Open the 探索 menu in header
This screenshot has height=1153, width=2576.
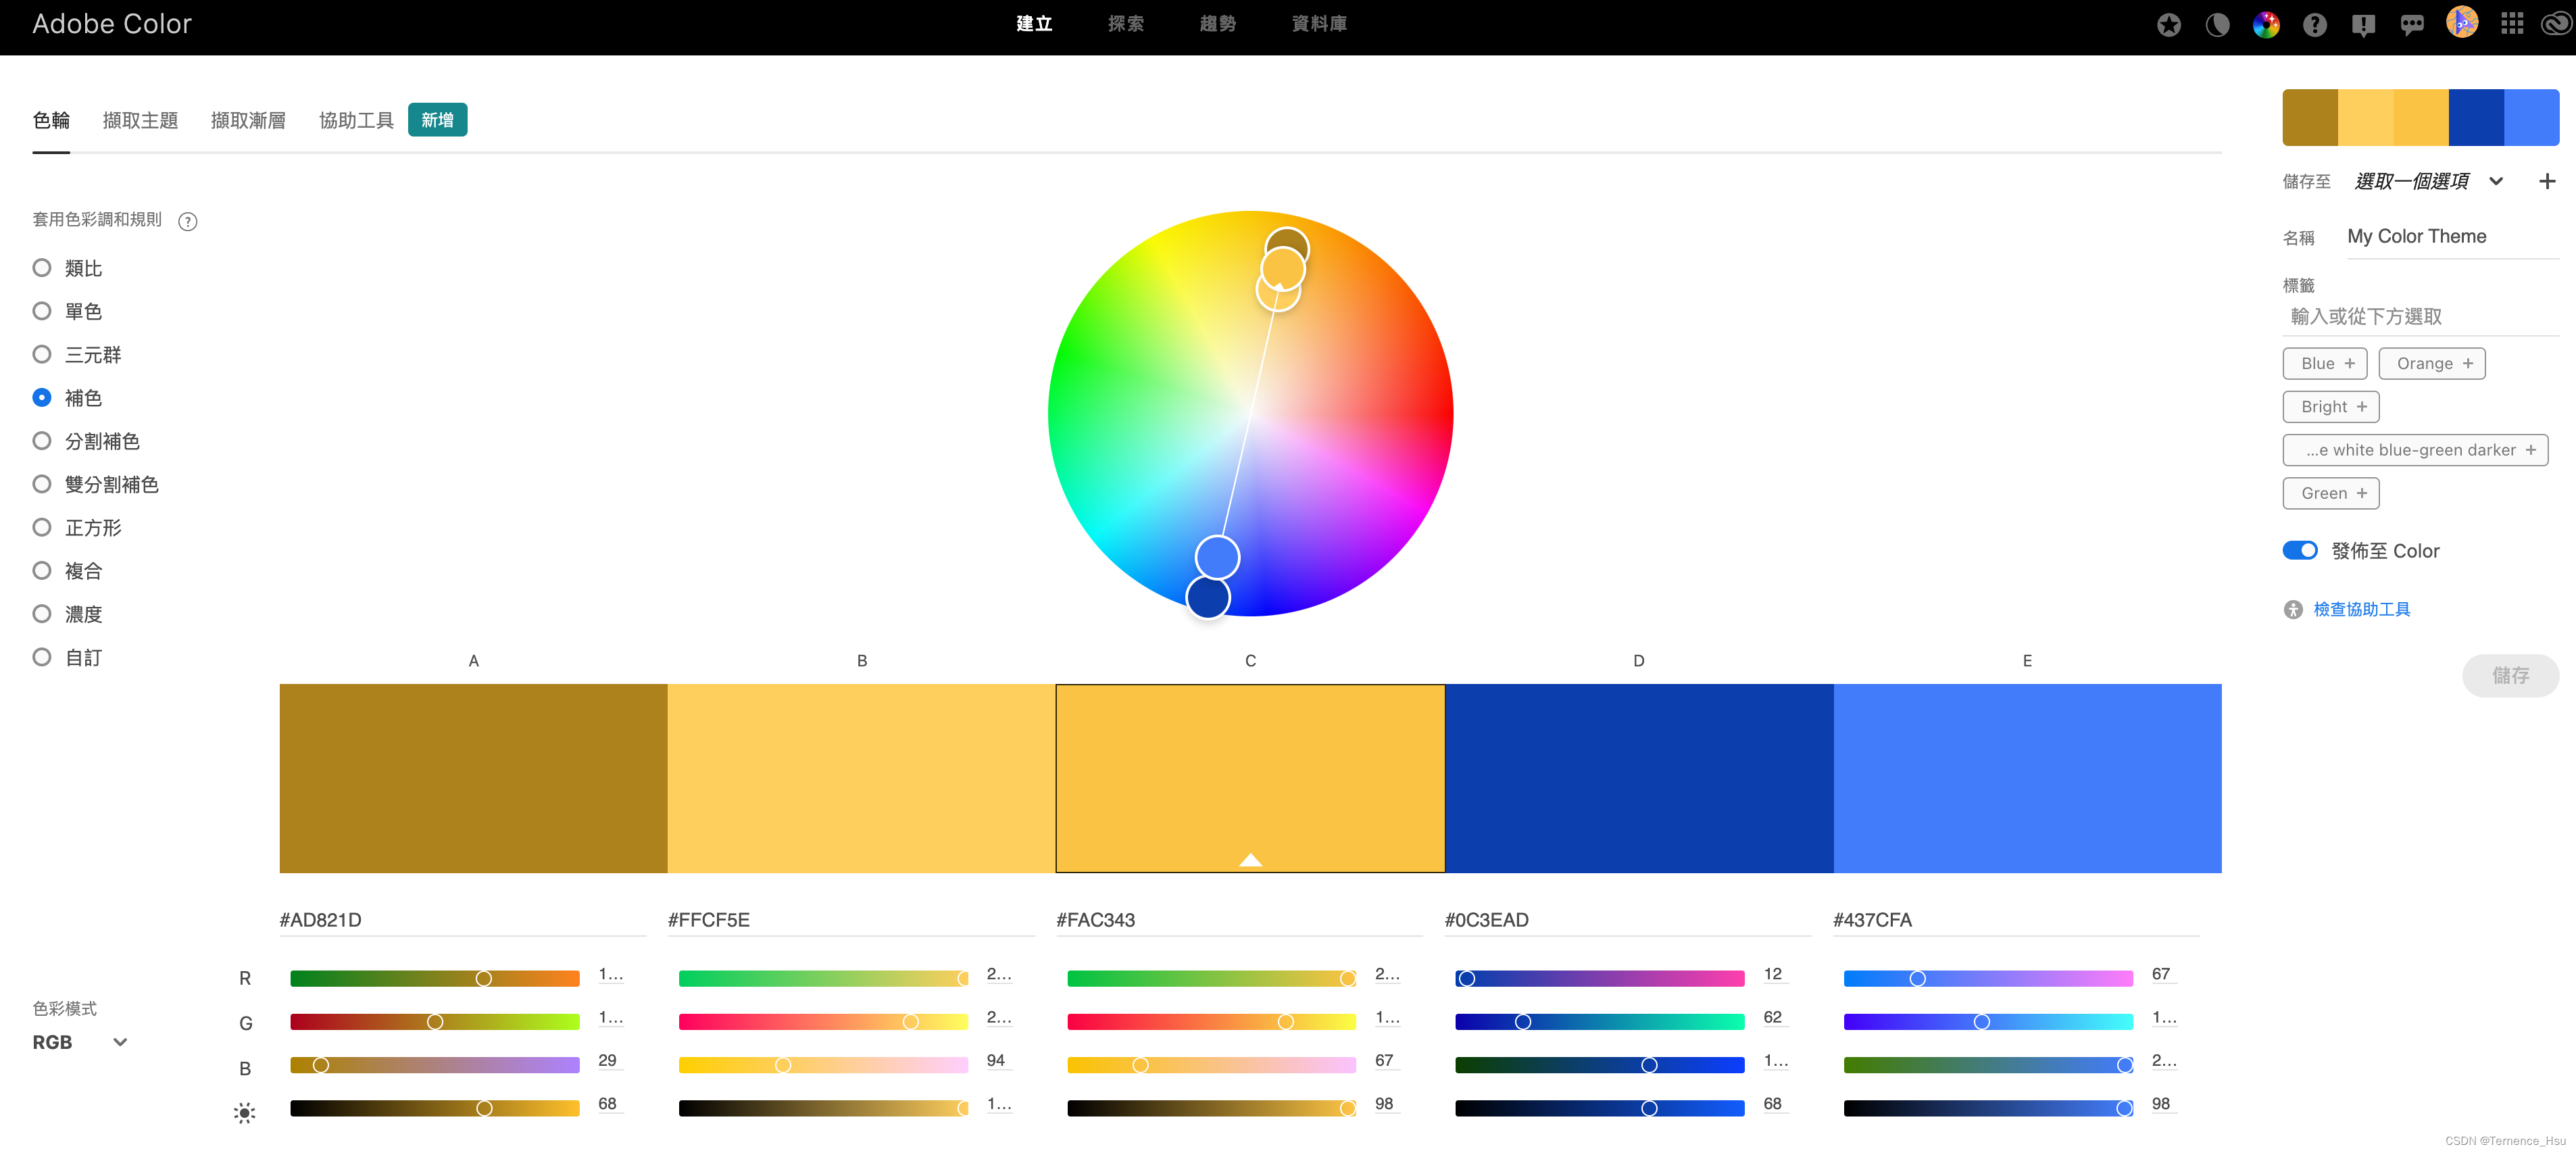pyautogui.click(x=1125, y=24)
